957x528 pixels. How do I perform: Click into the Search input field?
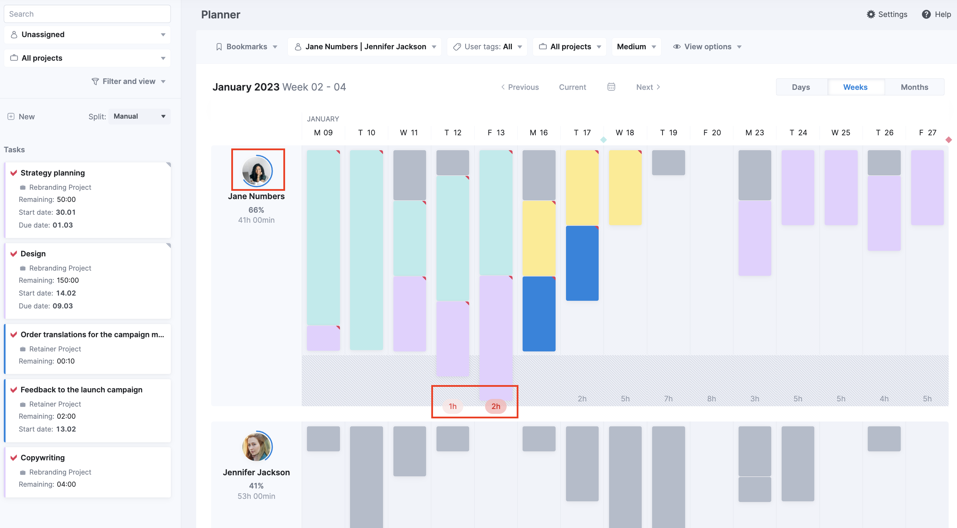87,14
